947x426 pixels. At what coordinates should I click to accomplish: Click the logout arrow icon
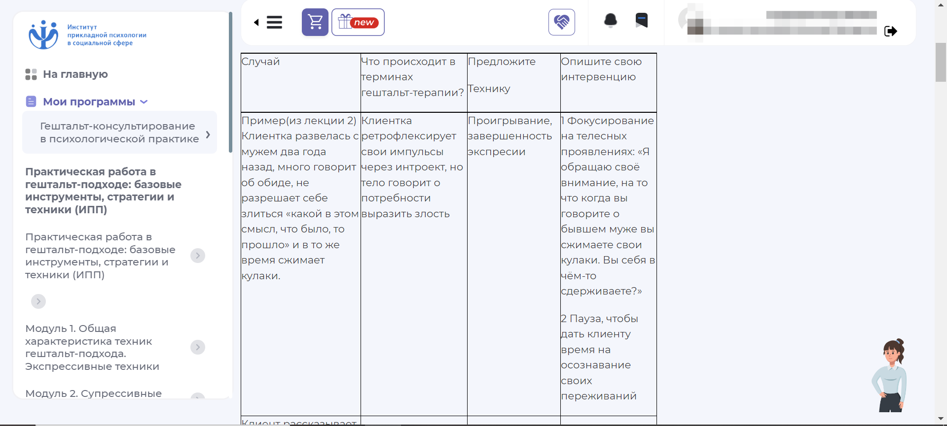891,31
